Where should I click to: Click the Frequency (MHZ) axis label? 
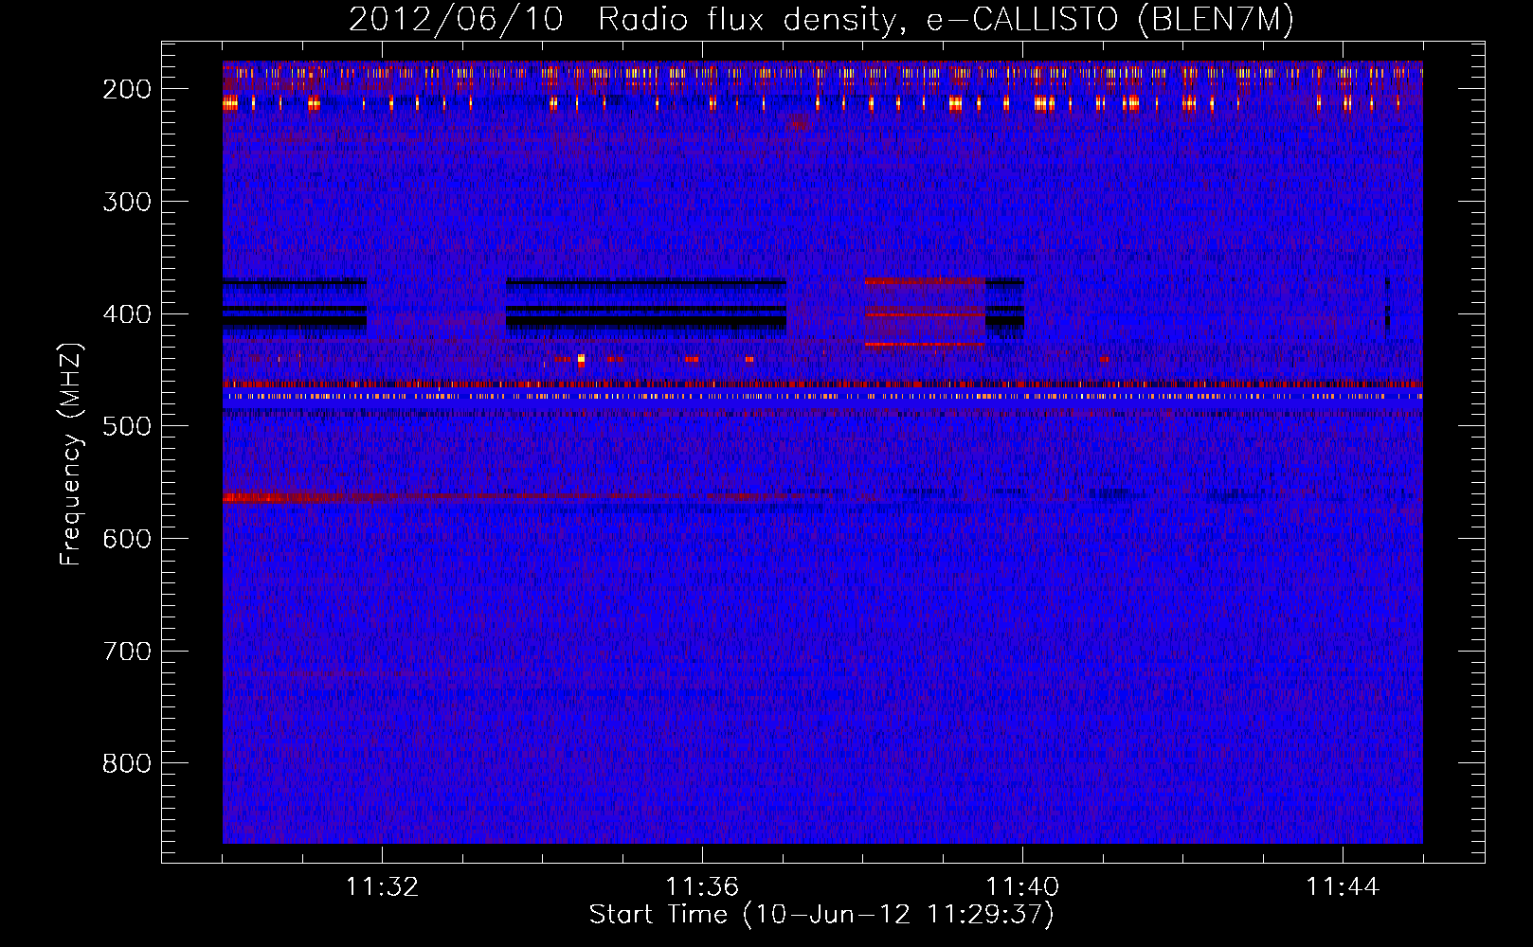[72, 454]
